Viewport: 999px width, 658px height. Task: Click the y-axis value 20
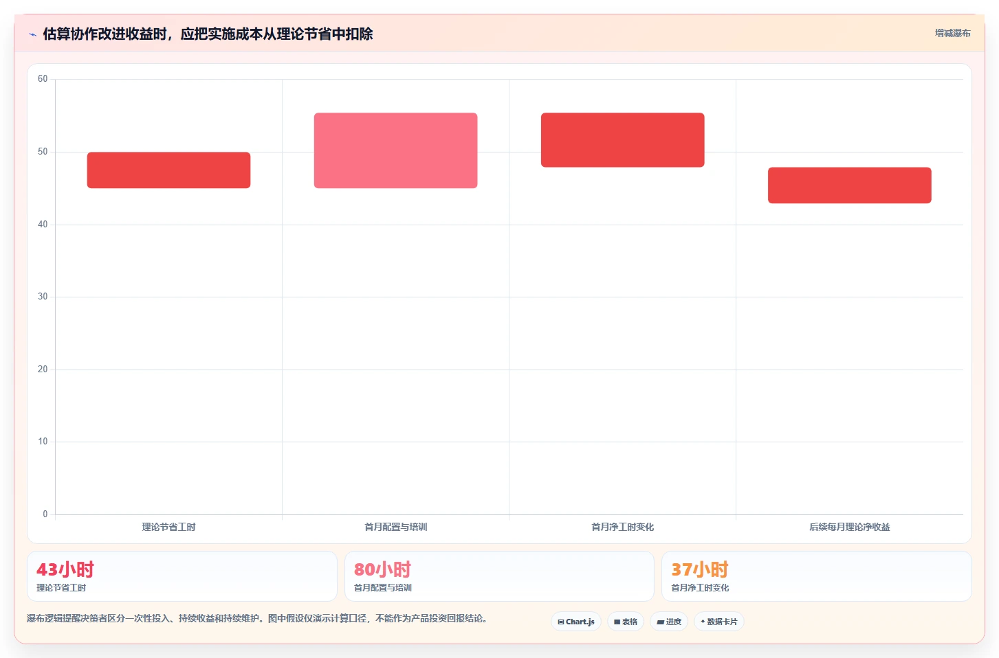[x=43, y=370]
